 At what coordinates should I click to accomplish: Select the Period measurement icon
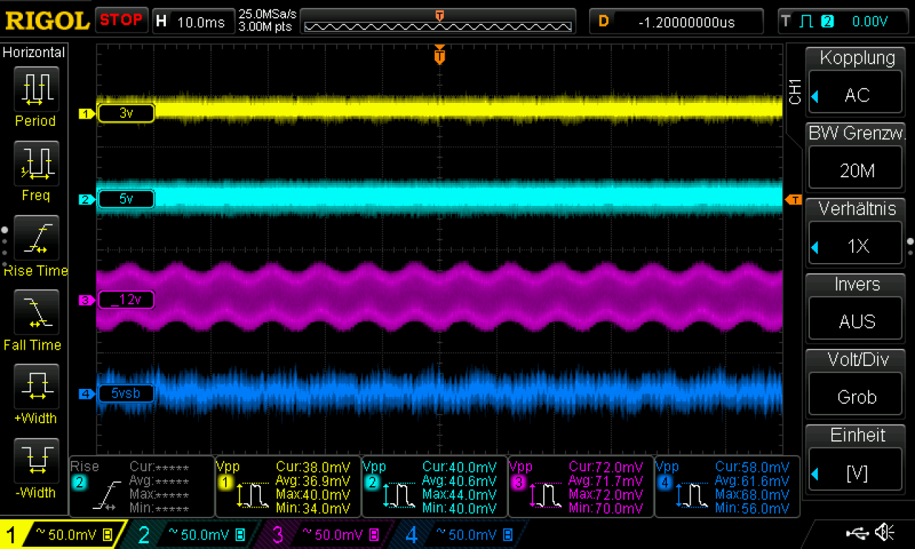[36, 89]
